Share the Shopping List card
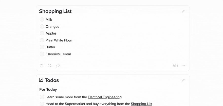 click(x=58, y=66)
